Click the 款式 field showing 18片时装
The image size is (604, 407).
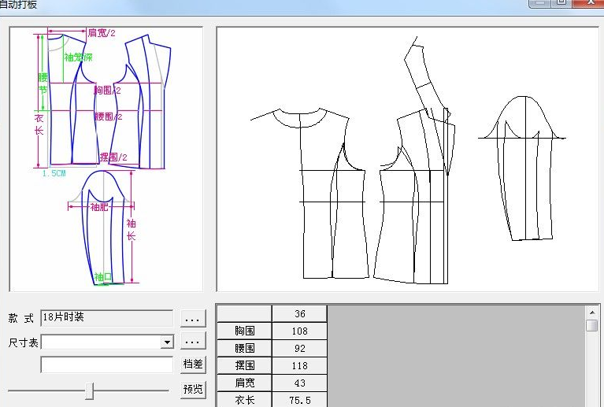coord(106,318)
